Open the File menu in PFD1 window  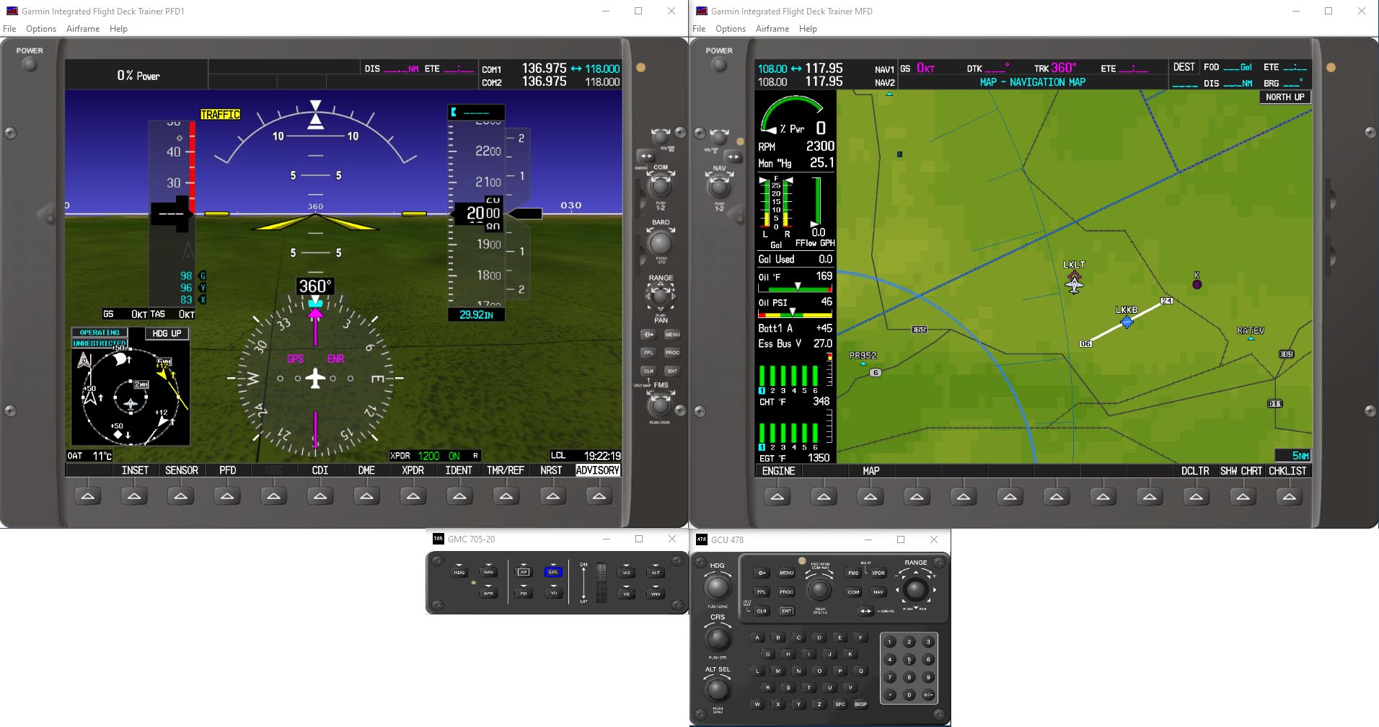9,29
